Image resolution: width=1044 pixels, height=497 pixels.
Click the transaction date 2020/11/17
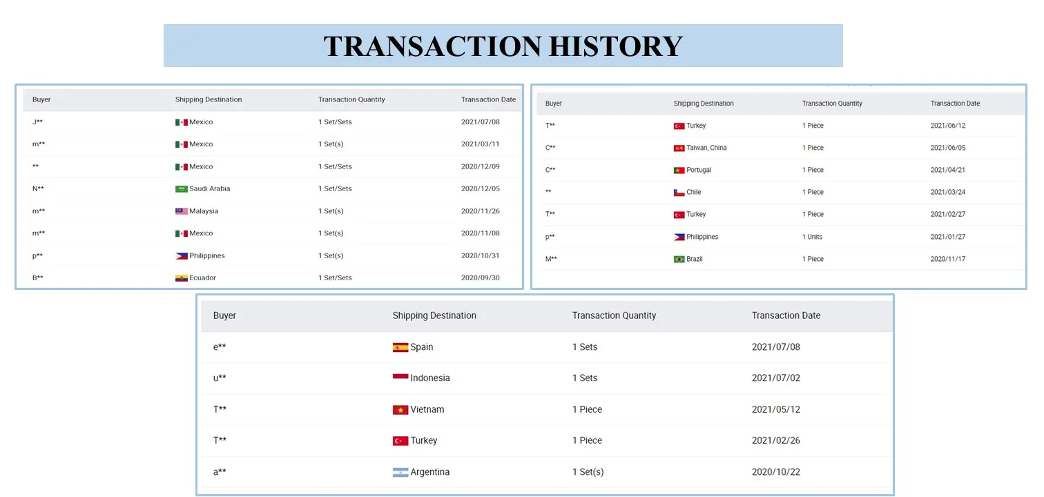click(948, 259)
